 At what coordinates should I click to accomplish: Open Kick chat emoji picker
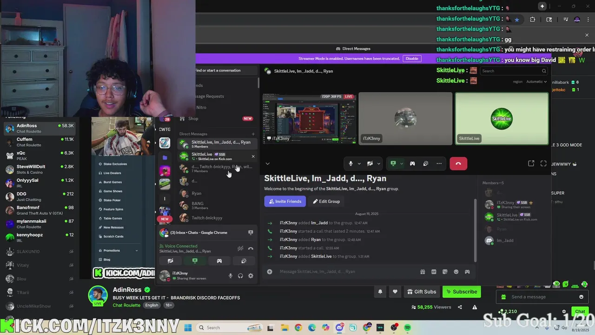coord(581,297)
